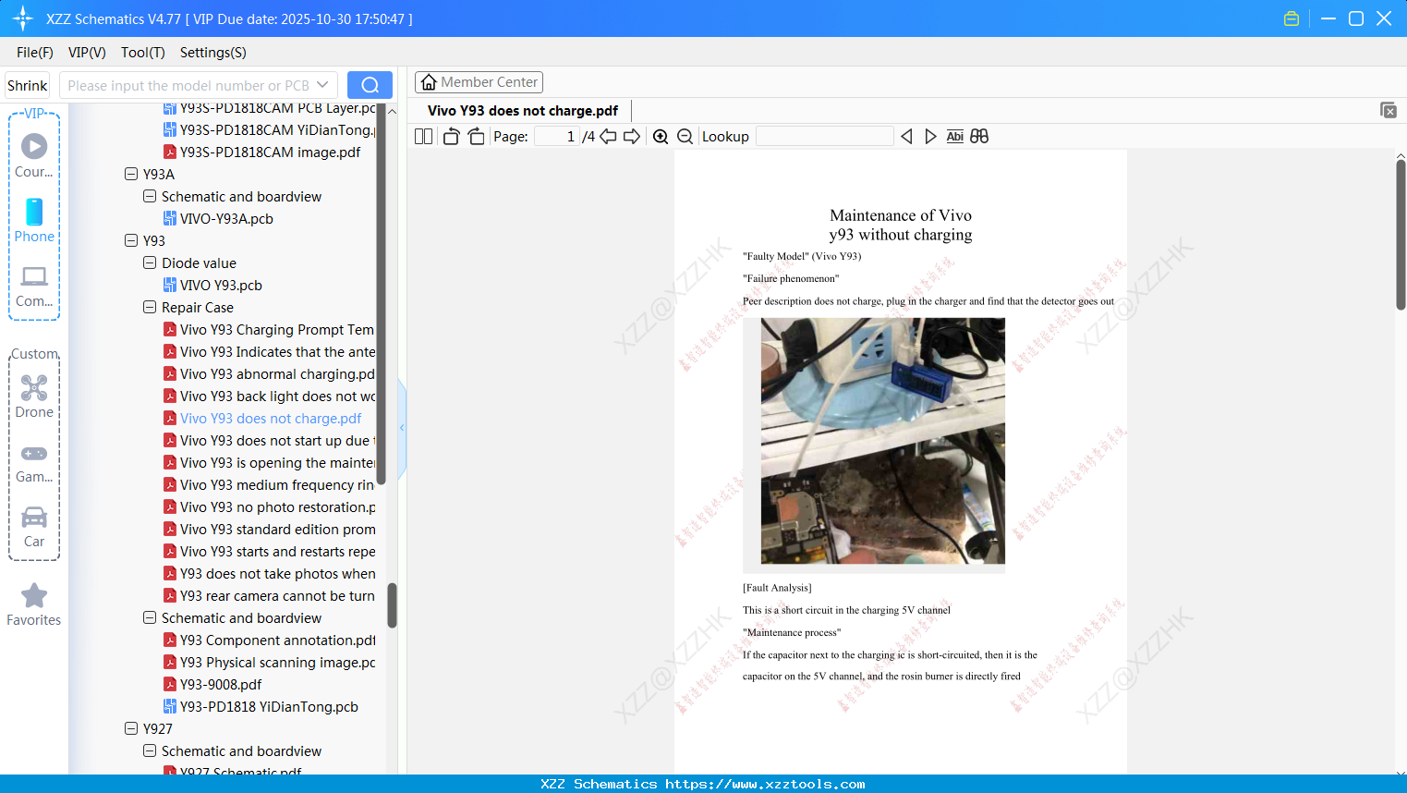Close the document tab panel icon

(x=1388, y=110)
